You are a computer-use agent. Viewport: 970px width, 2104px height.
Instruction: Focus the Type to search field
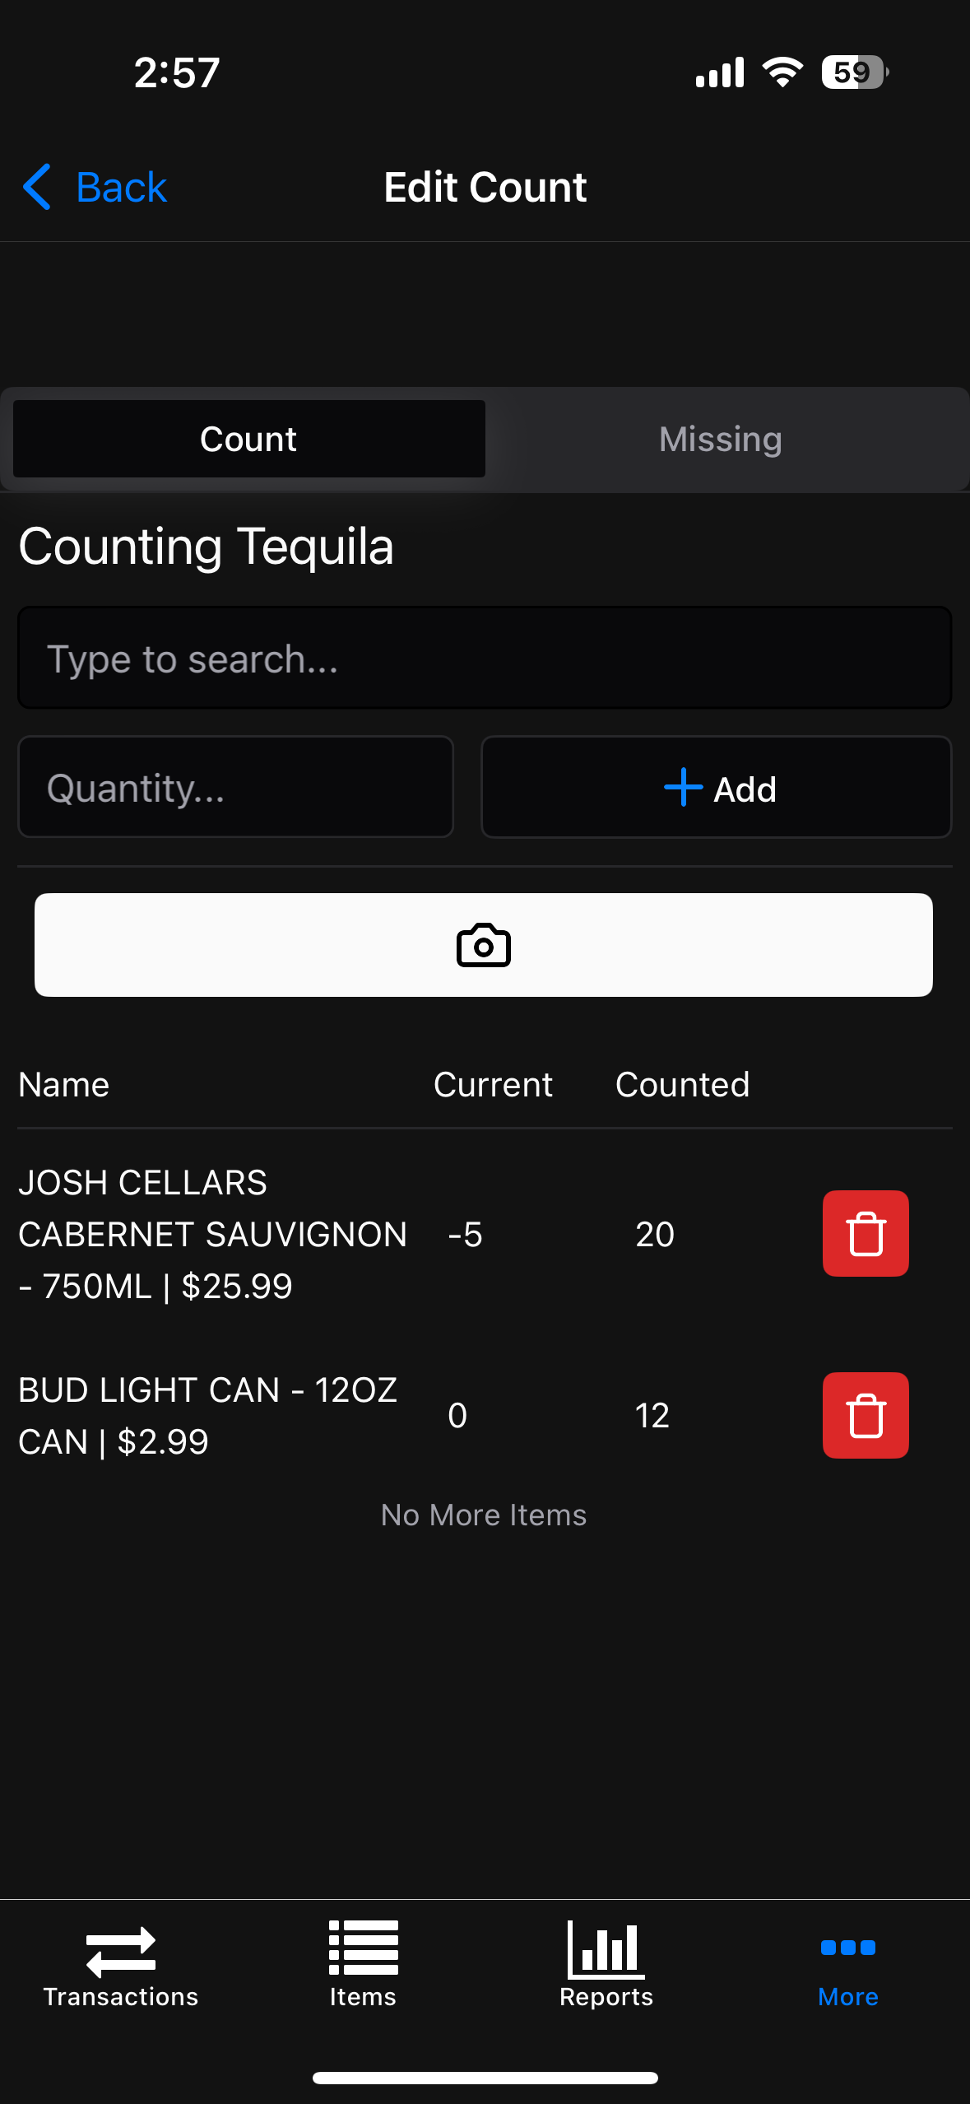coord(484,659)
